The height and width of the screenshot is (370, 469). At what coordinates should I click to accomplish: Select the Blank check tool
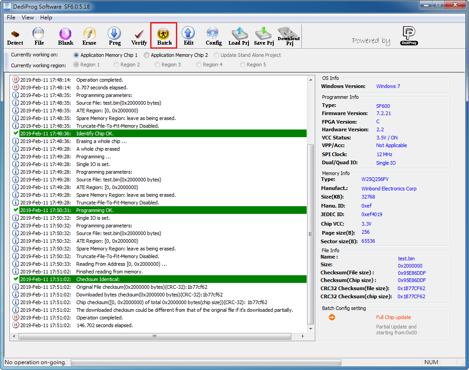tap(65, 36)
